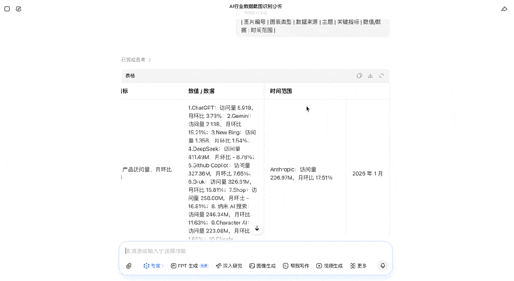Download the table using the download icon

(370, 75)
